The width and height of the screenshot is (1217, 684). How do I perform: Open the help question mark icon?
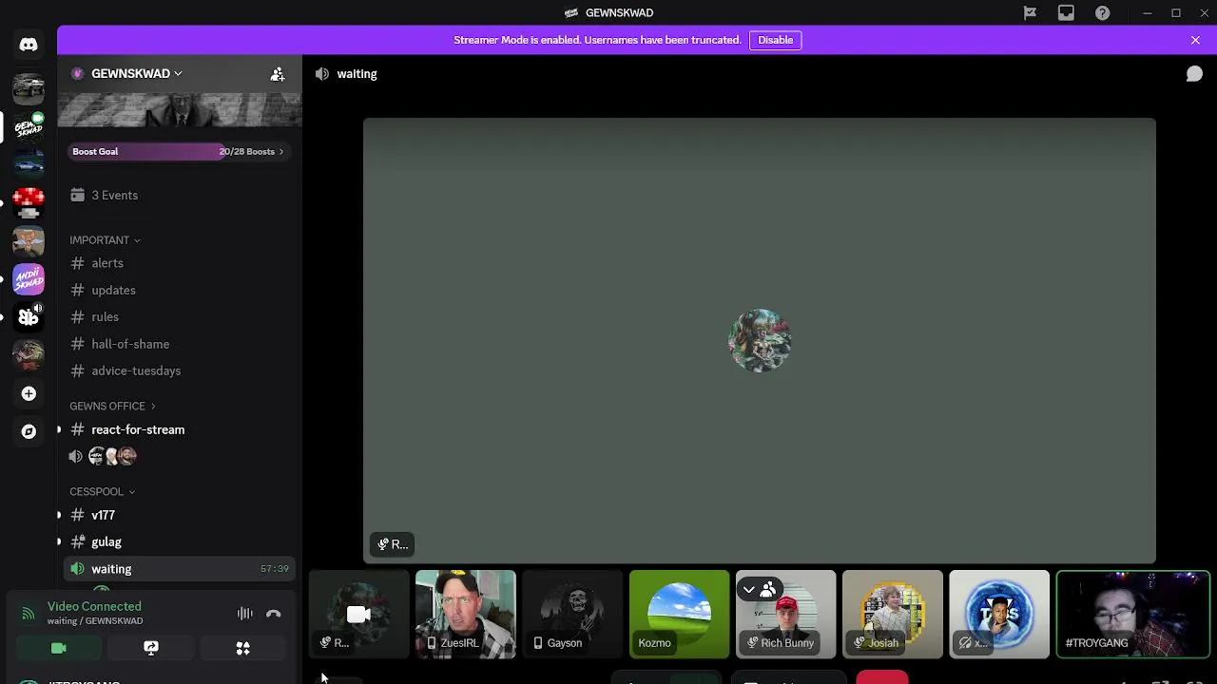point(1102,13)
